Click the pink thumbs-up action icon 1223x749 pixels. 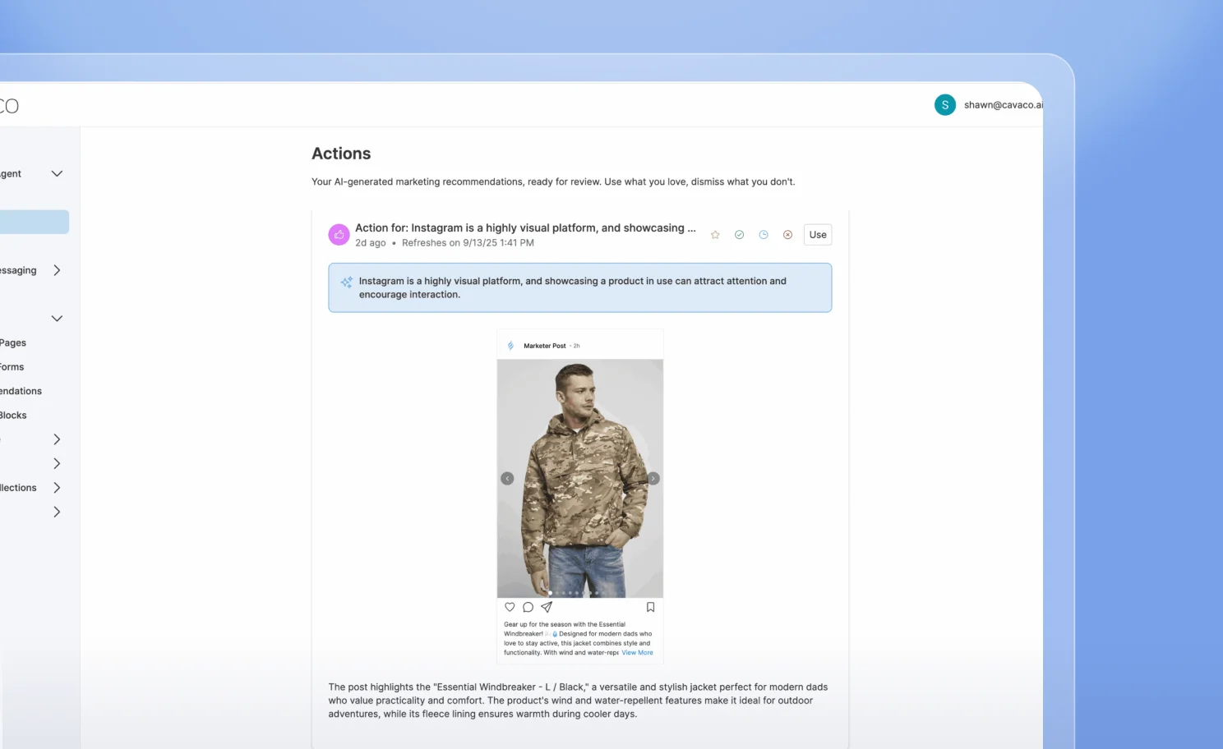[x=339, y=235]
